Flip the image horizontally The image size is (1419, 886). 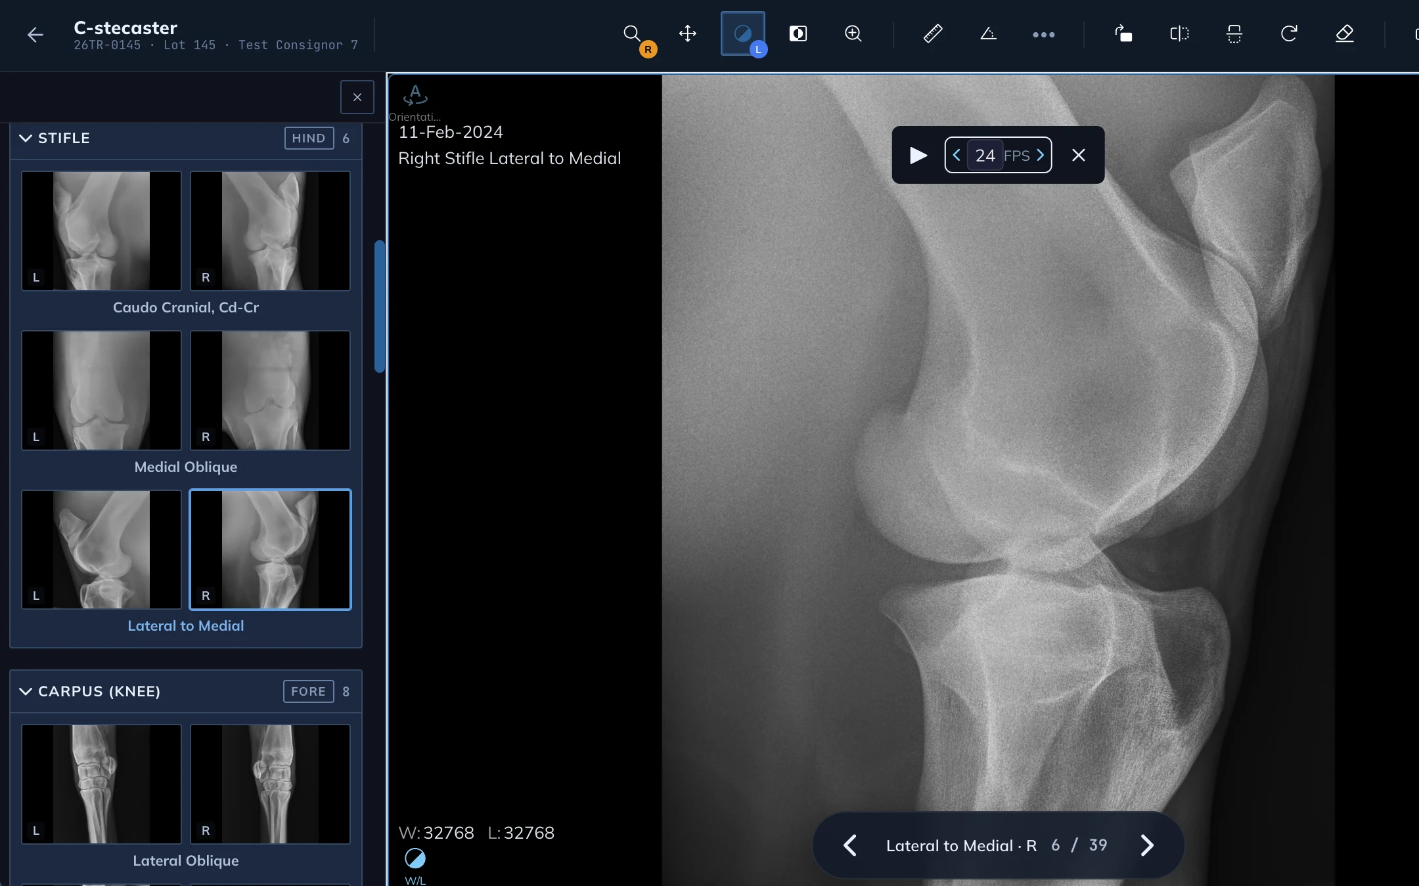coord(1179,33)
